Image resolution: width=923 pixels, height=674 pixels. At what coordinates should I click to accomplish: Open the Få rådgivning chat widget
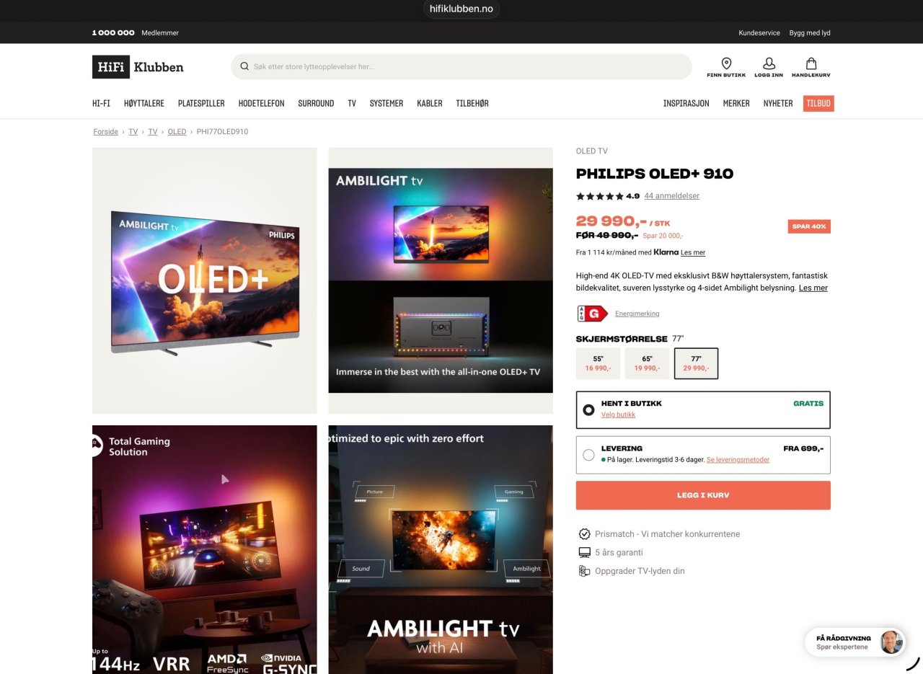pyautogui.click(x=854, y=642)
